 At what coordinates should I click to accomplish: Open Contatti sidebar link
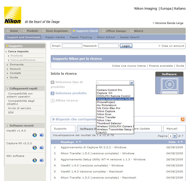point(15,73)
